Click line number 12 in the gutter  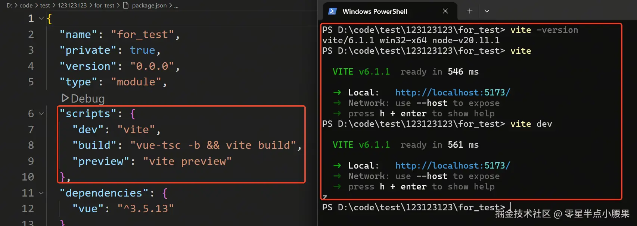[28, 208]
